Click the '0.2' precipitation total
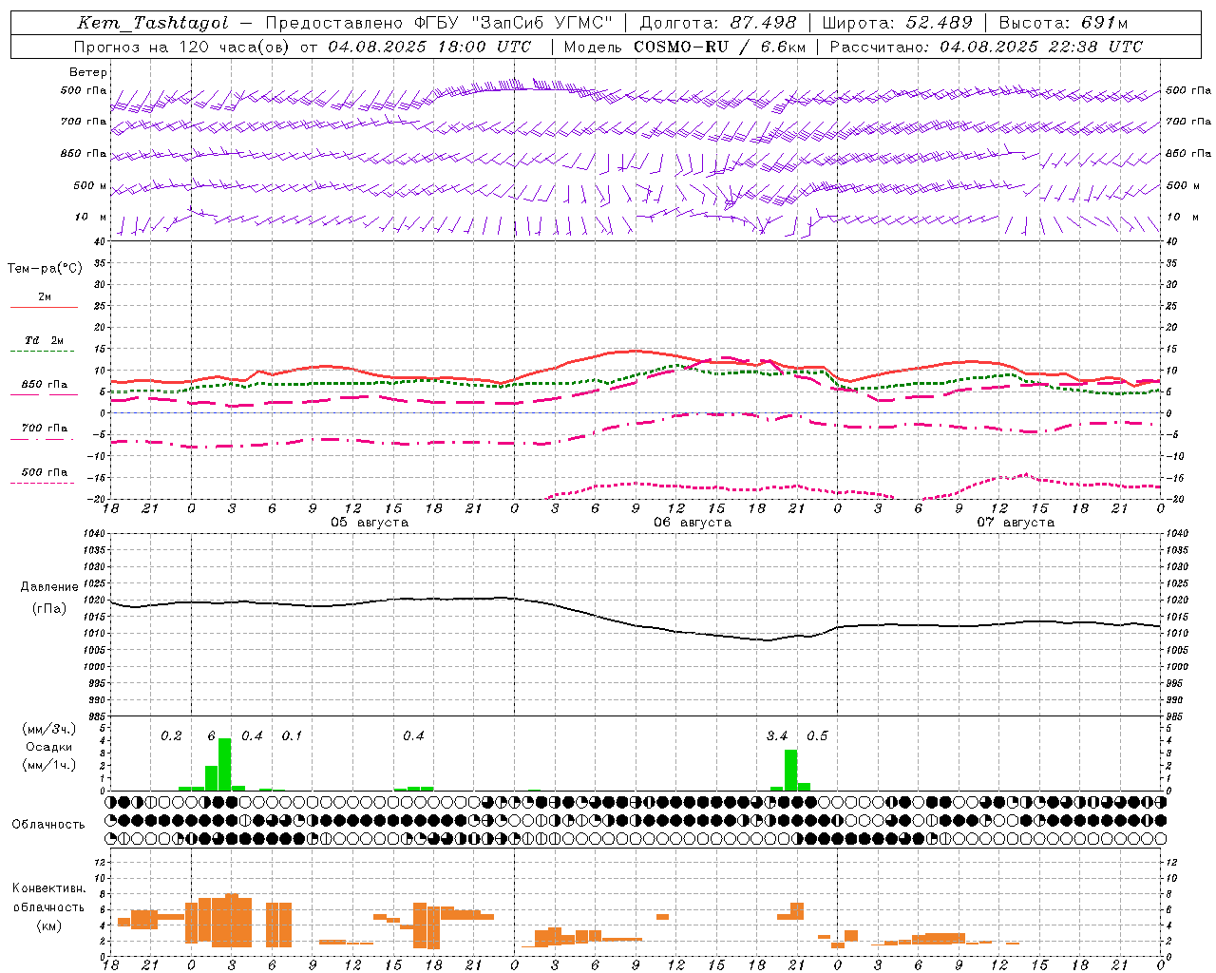Screen dimensions: 1216x973 [171, 736]
